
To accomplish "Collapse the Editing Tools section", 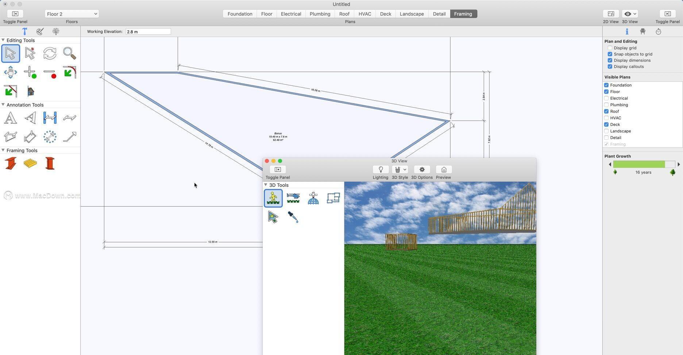I will click(3, 40).
